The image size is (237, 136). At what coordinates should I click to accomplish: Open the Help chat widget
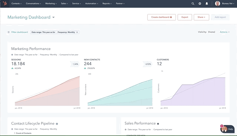(x=227, y=129)
